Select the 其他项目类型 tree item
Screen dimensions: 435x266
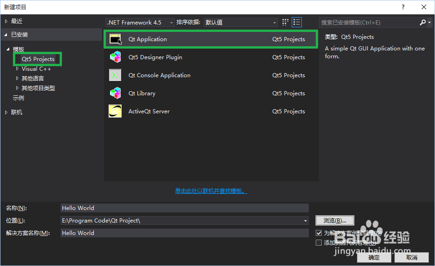tap(38, 88)
